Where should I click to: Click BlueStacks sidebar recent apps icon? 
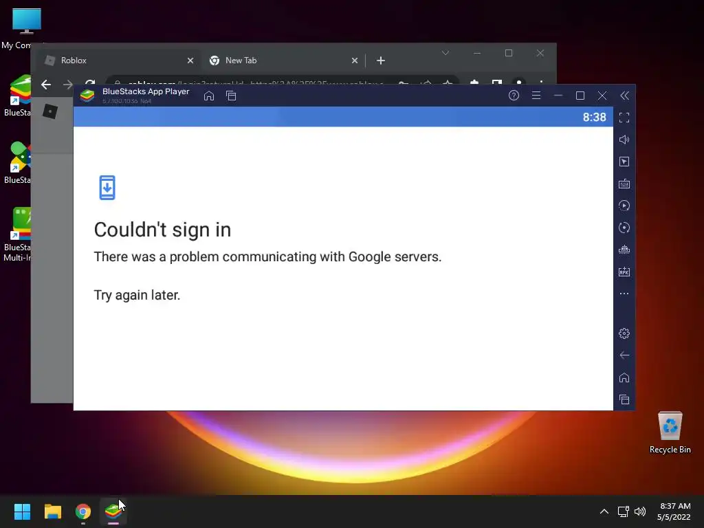click(624, 399)
